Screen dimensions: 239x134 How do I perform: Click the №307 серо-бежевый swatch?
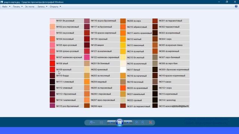click(155, 57)
